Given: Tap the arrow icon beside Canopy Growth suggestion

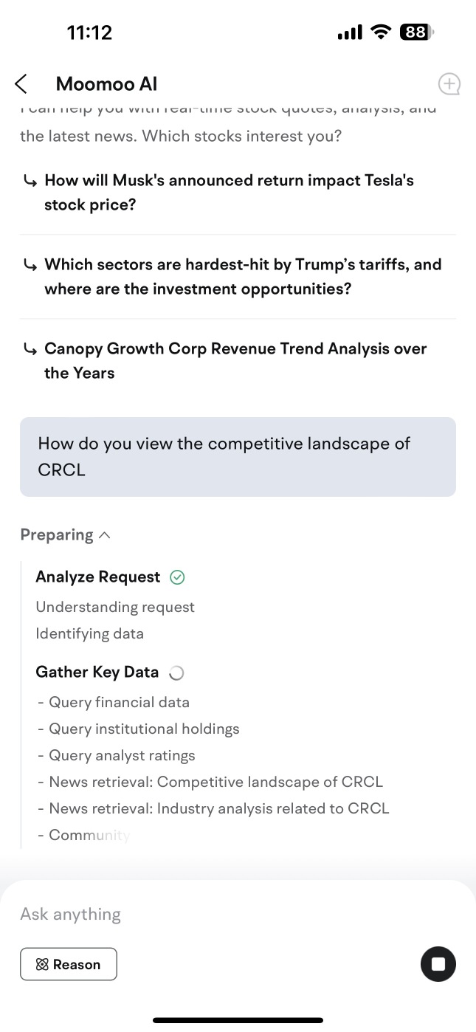Looking at the screenshot, I should [x=30, y=349].
